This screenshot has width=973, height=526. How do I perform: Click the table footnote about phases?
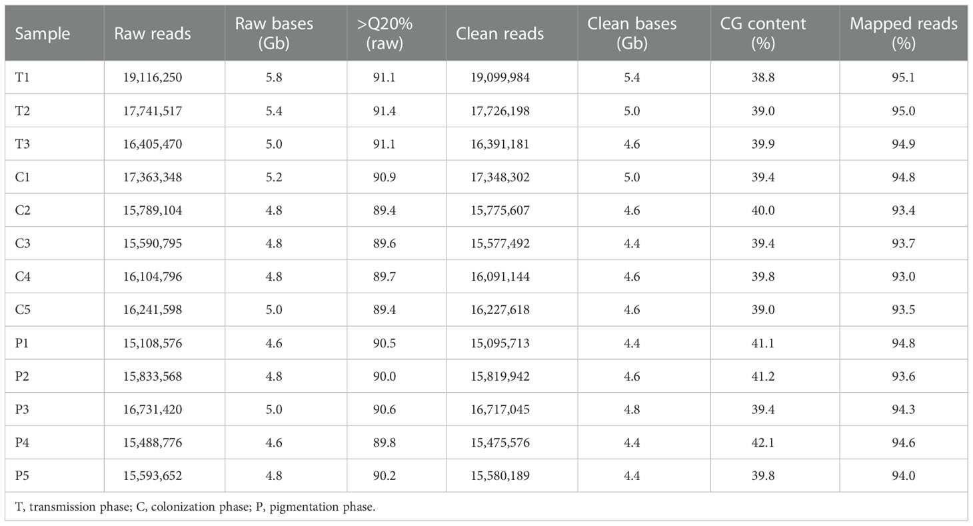tap(195, 507)
